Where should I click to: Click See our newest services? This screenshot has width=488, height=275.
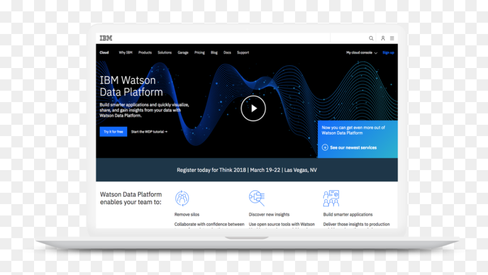(x=354, y=147)
